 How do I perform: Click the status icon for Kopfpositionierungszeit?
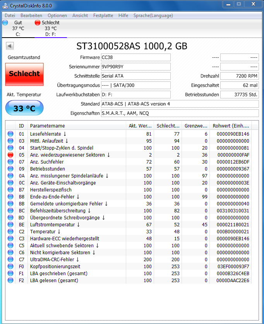(x=10, y=267)
